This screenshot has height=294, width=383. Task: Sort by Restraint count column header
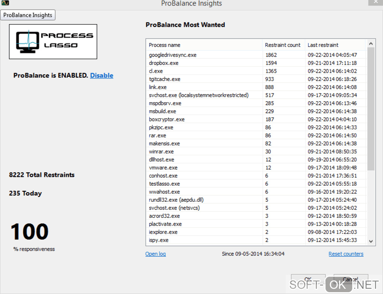pos(284,45)
